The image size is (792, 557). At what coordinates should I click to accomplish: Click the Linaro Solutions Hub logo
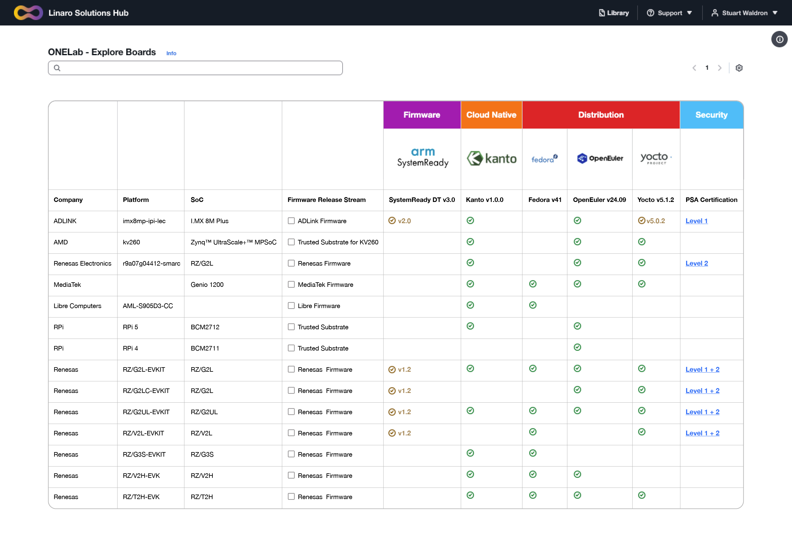[28, 13]
